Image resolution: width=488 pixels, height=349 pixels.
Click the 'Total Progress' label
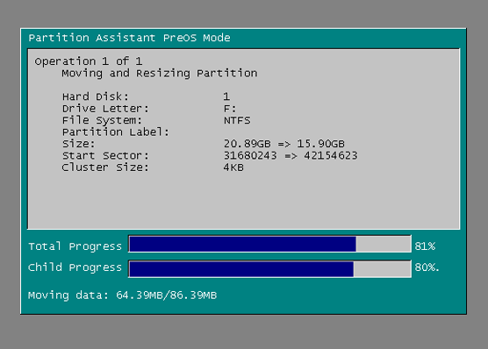(x=75, y=246)
